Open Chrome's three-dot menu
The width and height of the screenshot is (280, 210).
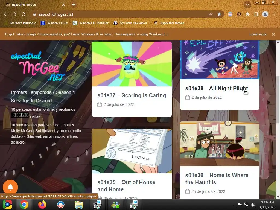click(x=274, y=14)
